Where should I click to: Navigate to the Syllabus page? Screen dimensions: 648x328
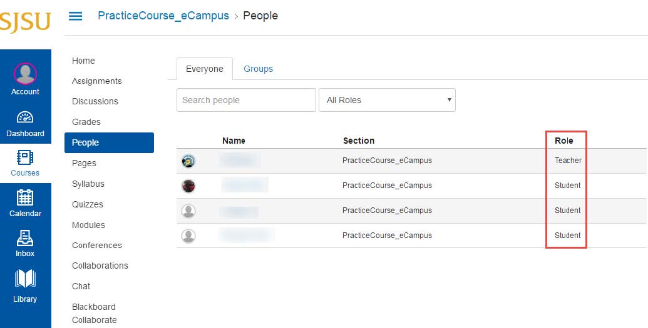tap(88, 184)
